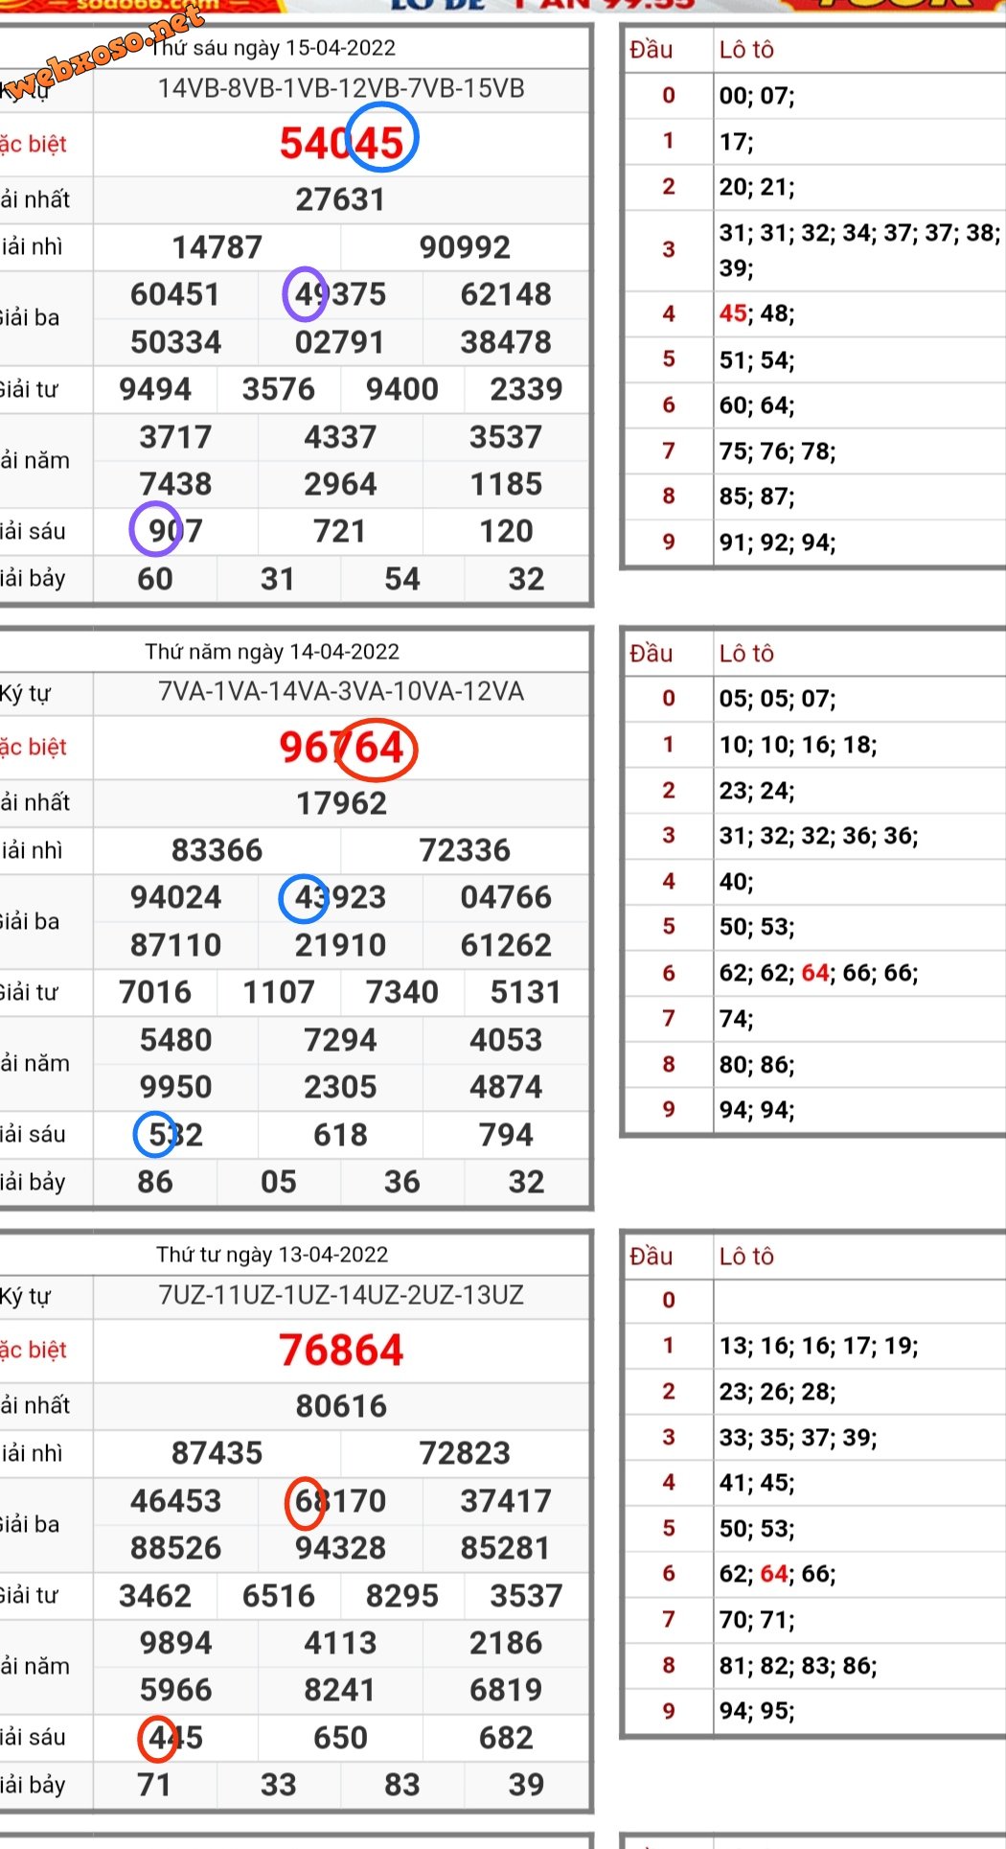
Task: Click second prize number "87435"
Action: coord(217,1453)
